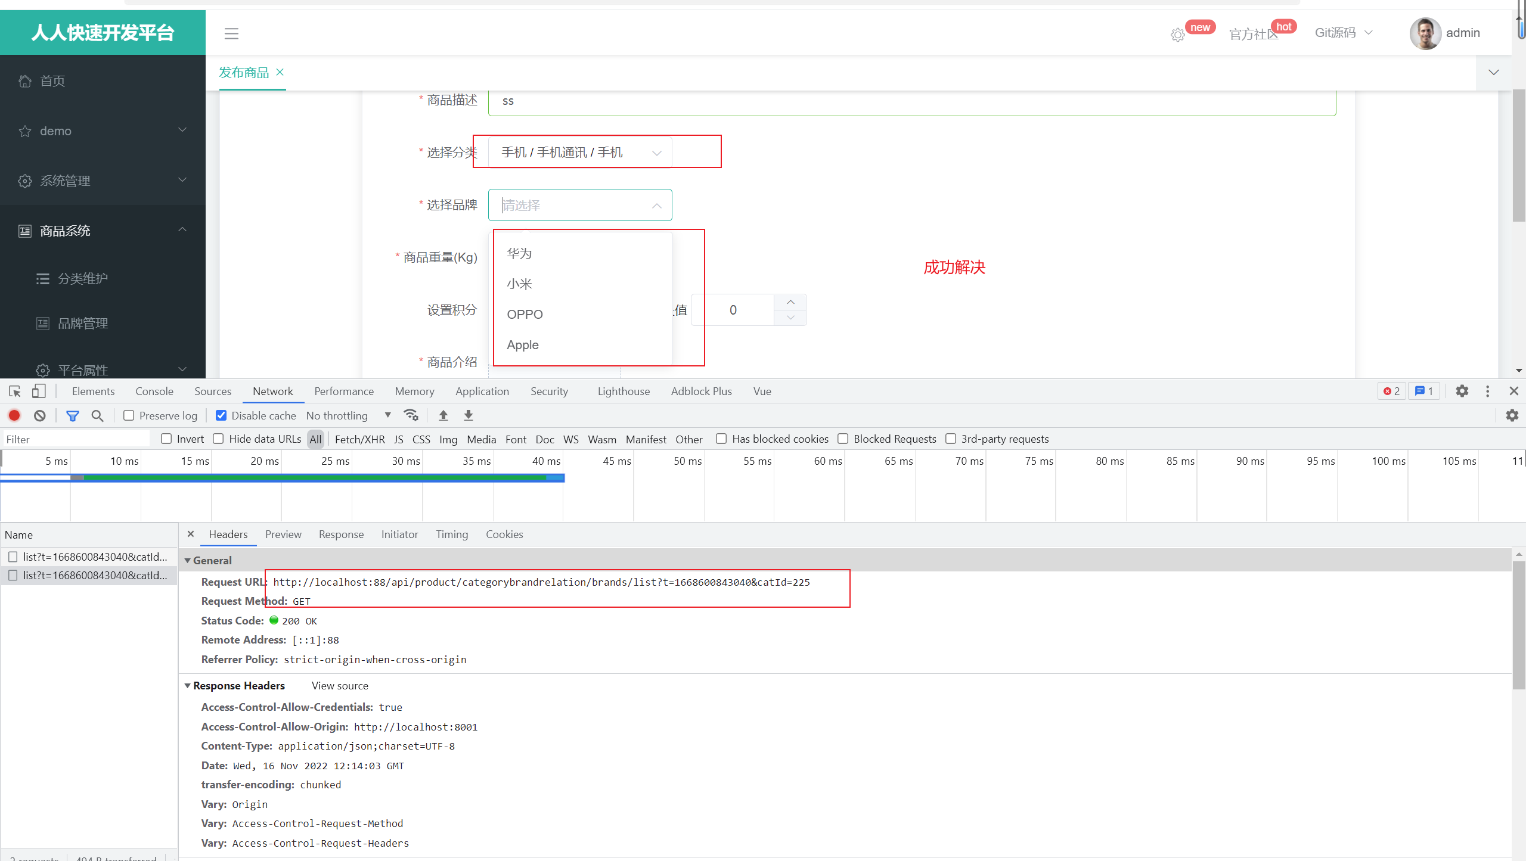Viewport: 1526px width, 861px height.
Task: Open the Response tab of request
Action: (341, 534)
